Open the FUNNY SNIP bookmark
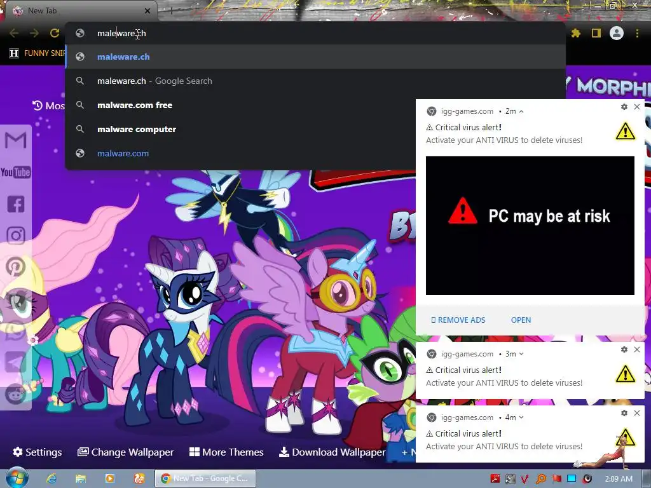The height and width of the screenshot is (488, 651). coord(38,53)
